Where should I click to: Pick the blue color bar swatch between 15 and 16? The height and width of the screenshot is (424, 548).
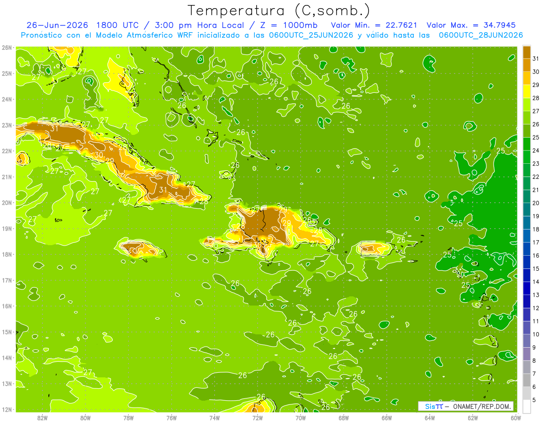click(527, 262)
